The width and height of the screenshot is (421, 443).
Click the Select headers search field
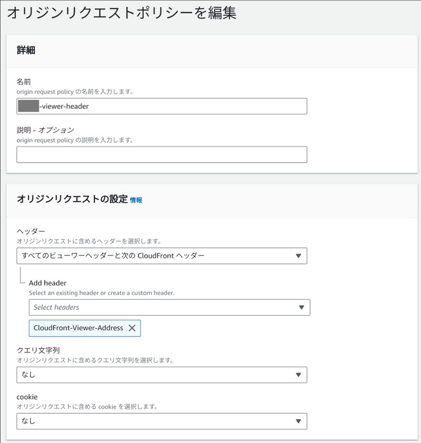click(x=158, y=307)
